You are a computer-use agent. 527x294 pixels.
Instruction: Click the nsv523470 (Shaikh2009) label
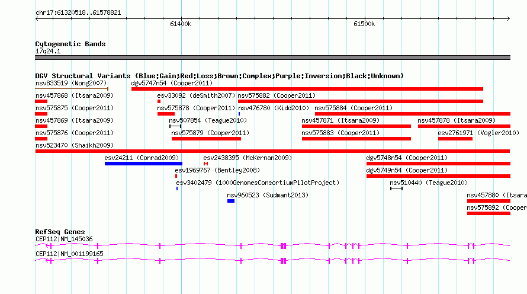tap(75, 145)
